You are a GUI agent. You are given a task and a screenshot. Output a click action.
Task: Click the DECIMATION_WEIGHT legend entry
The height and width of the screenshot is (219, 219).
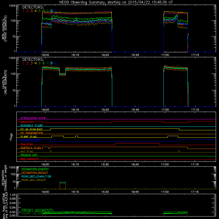tap(35, 173)
